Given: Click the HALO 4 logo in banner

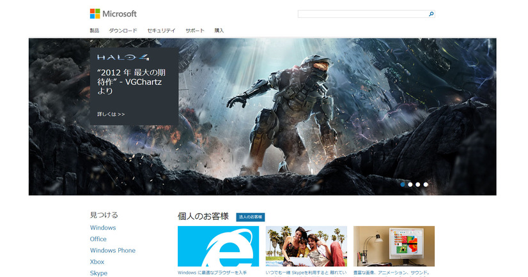Looking at the screenshot, I should (123, 57).
